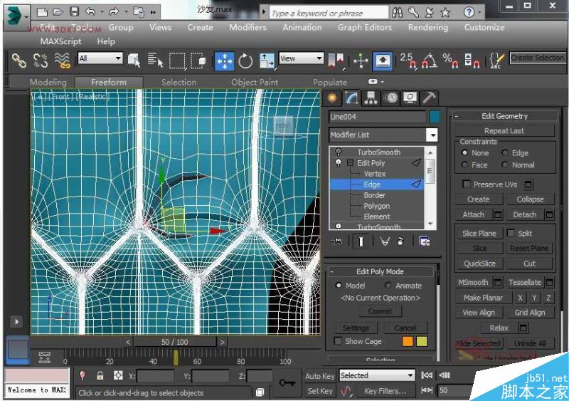Click Make Unique icon below stack
Viewport: 569px width, 401px height.
tap(385, 241)
